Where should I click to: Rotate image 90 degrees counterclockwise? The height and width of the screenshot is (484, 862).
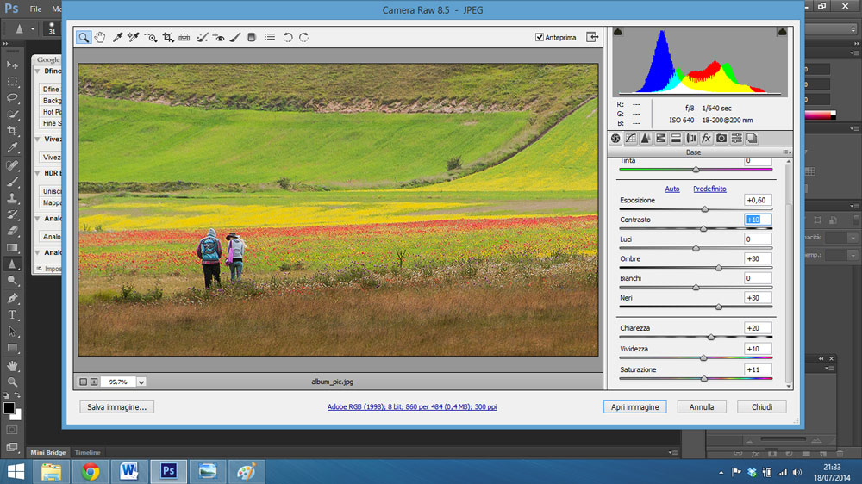click(x=288, y=37)
